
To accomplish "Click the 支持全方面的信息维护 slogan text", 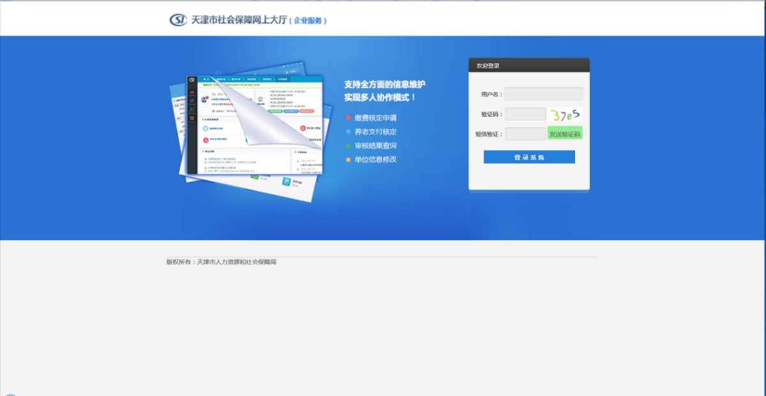I will click(385, 84).
